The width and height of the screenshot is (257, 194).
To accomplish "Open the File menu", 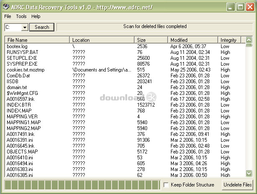I will pyautogui.click(x=8, y=16).
